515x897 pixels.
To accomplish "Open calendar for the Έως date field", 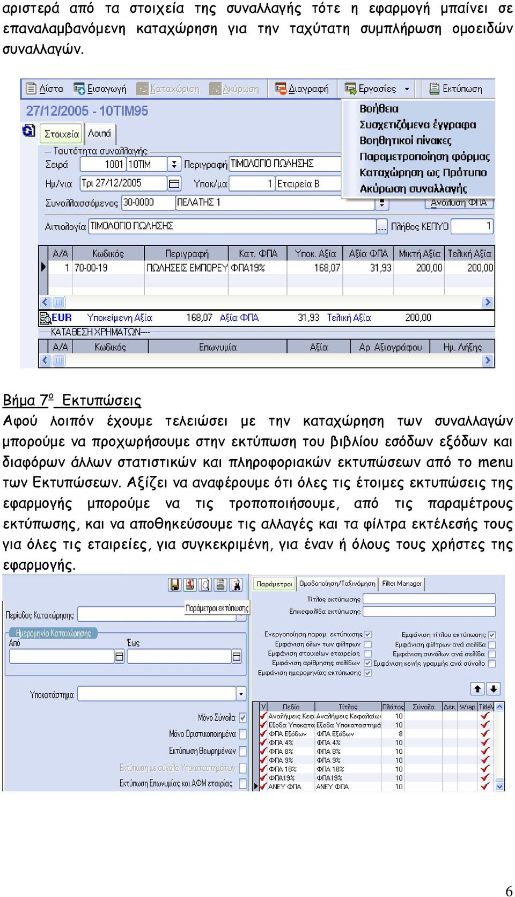I will (236, 656).
